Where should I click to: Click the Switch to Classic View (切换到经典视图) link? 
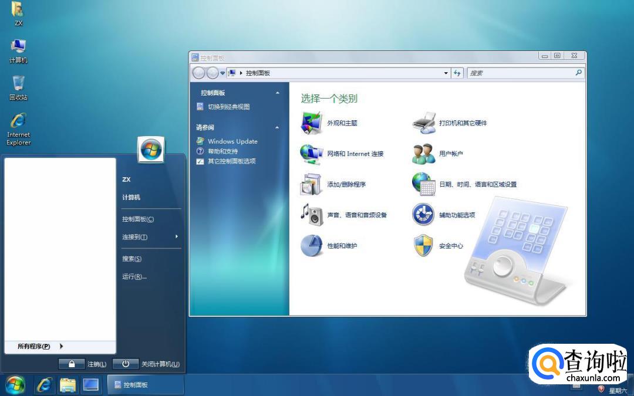[229, 107]
